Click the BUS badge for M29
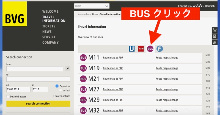This screenshot has height=115, width=220. [83, 100]
